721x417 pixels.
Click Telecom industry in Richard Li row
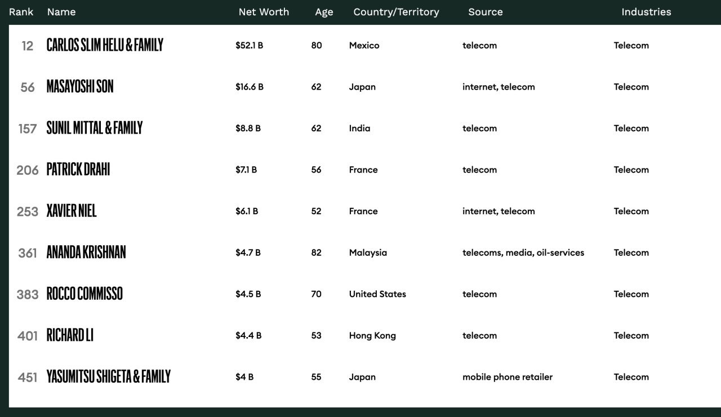[631, 335]
